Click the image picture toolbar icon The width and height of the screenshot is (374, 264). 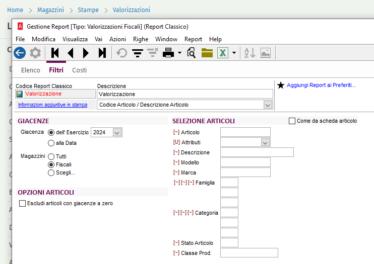(266, 53)
